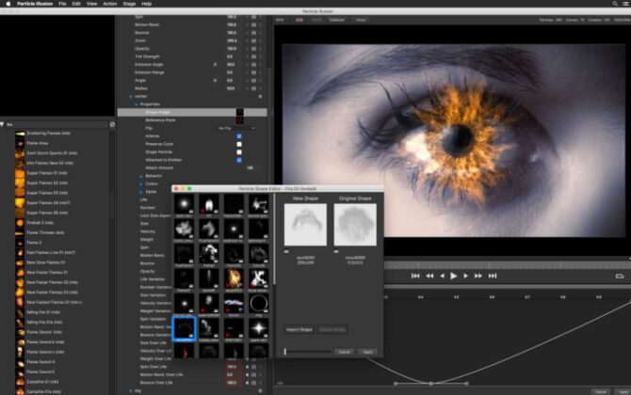Select the Flame Thrower (mb) emitter
Viewport: 631px width, 395px height.
click(x=43, y=232)
